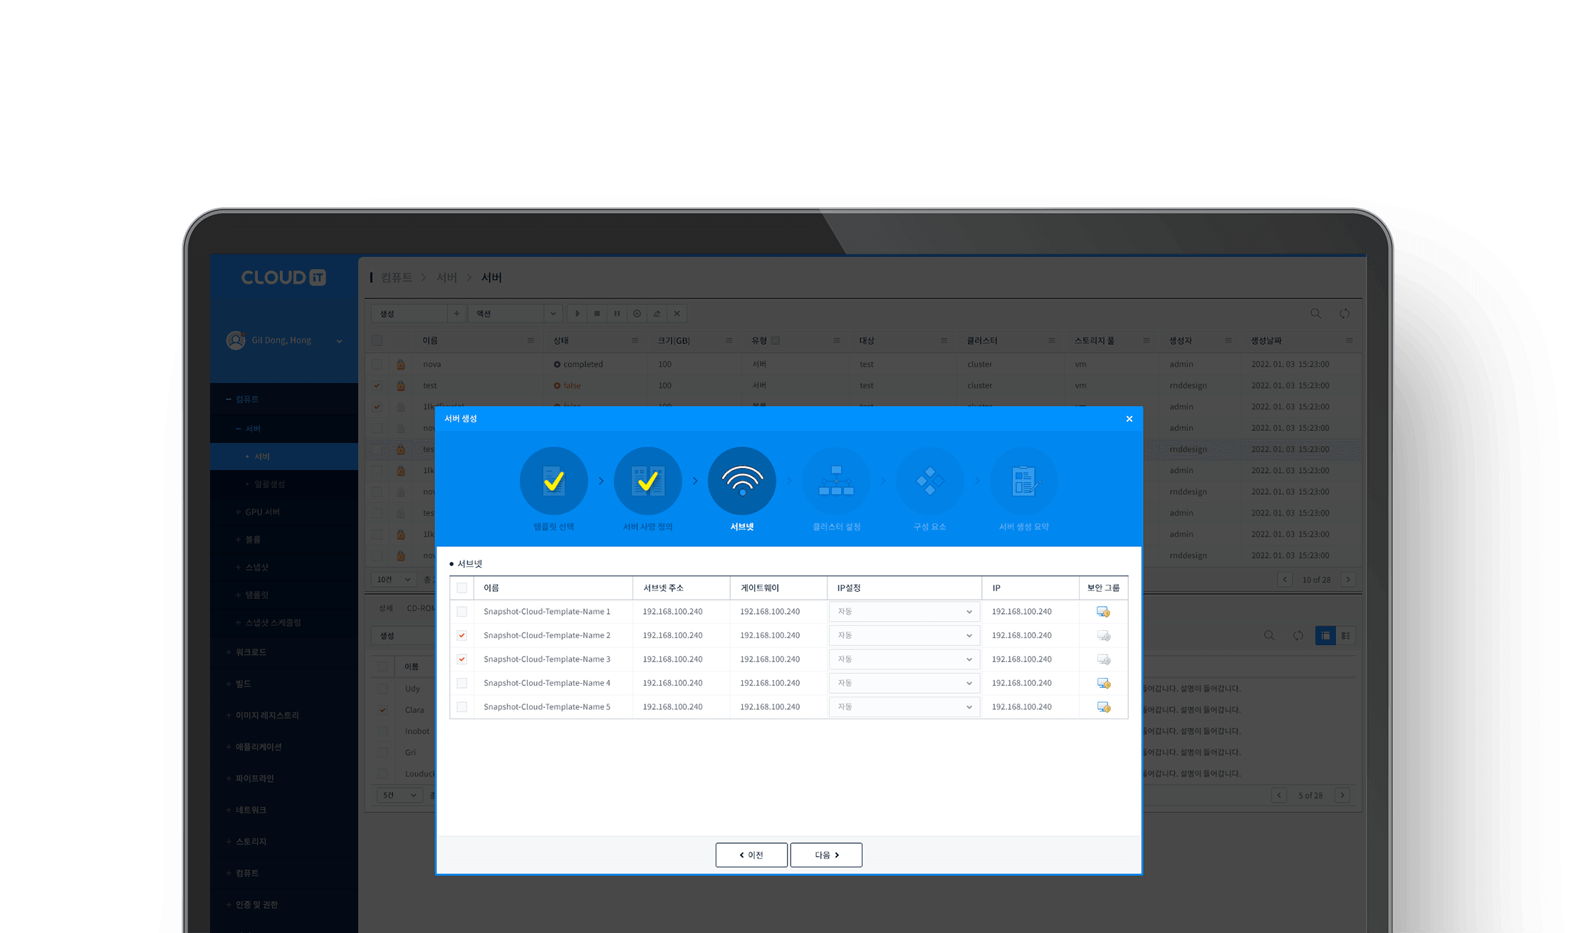This screenshot has height=933, width=1581.
Task: Check the box for Snapshot-Cloud-Template-Name 1
Action: coord(462,612)
